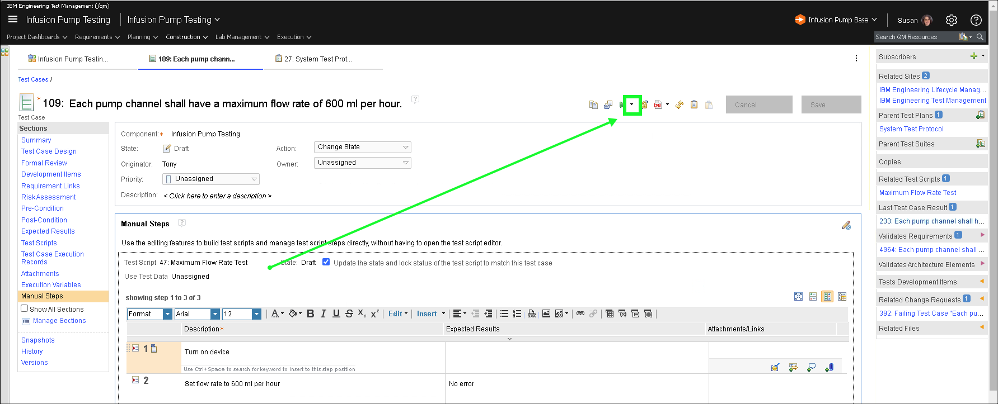Open the Maximum Flow Rate Test link
The height and width of the screenshot is (404, 998).
tap(917, 193)
